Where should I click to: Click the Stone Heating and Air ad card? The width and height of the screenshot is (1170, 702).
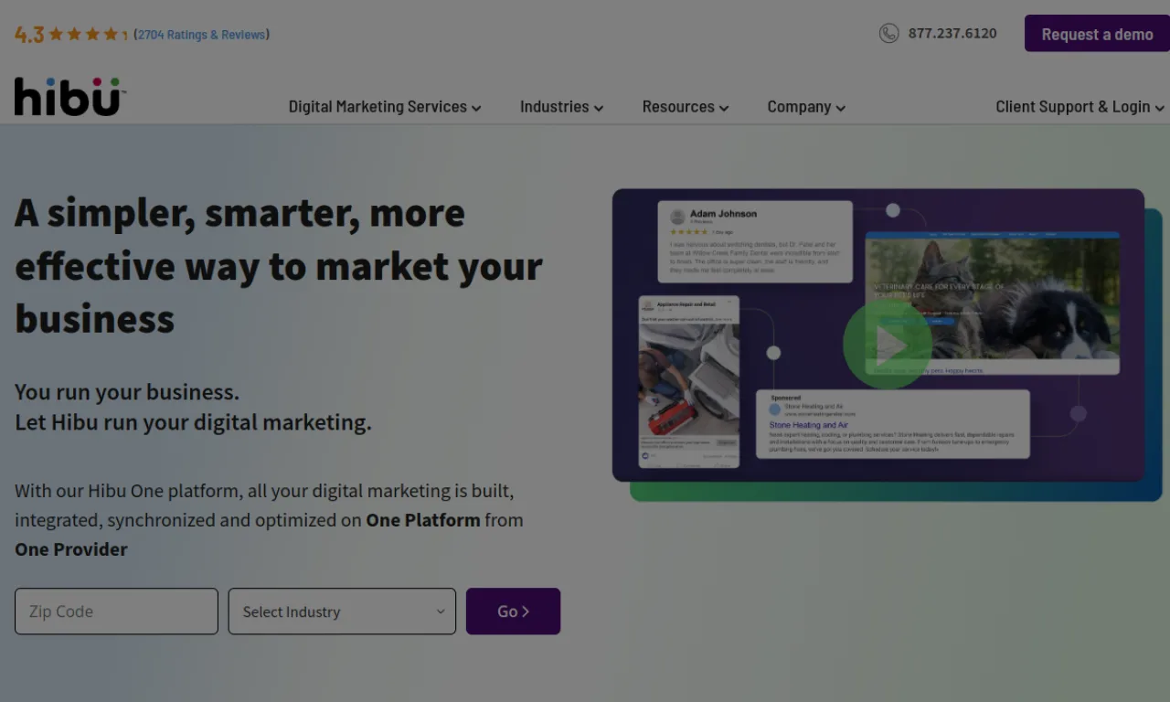893,424
